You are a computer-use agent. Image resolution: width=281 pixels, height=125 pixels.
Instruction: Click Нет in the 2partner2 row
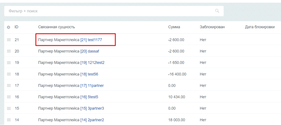(x=203, y=120)
